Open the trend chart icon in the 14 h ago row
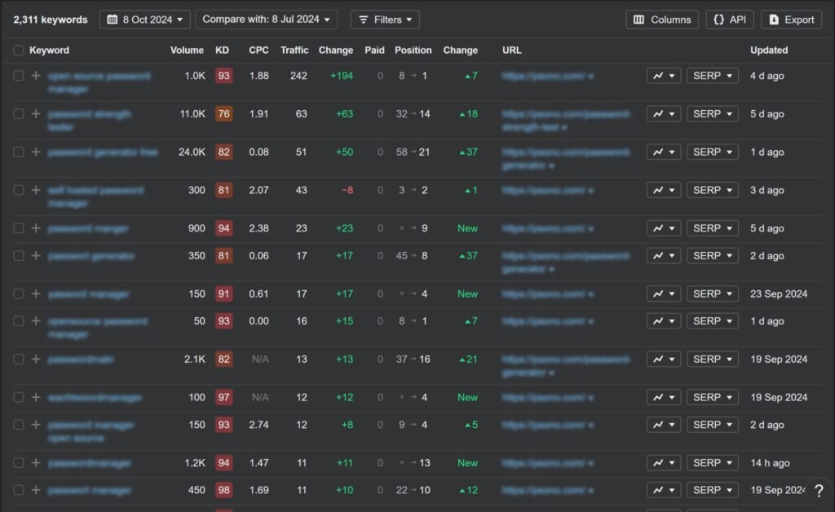 [663, 463]
